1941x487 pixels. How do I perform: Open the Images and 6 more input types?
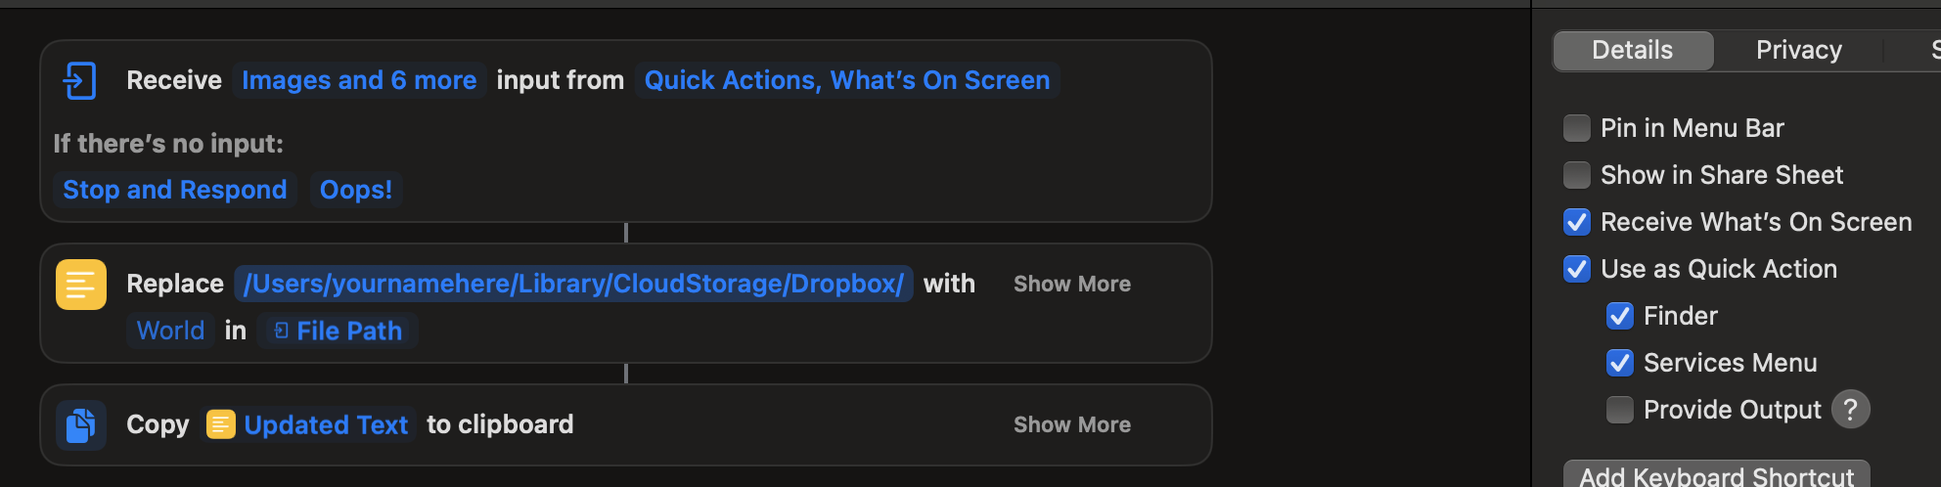[359, 80]
